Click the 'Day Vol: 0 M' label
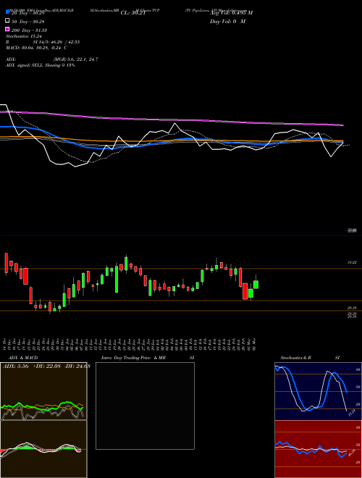The height and width of the screenshot is (478, 362). tap(227, 22)
